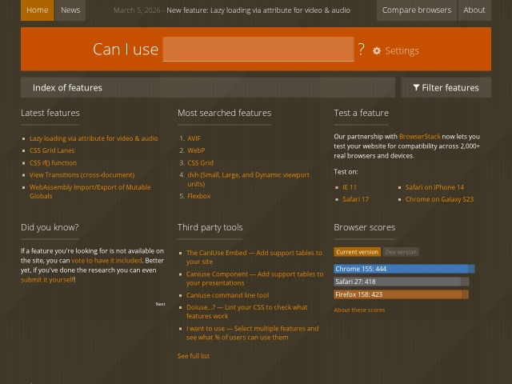512x384 pixels.
Task: Open the CSS Grid searched feature
Action: coord(200,162)
